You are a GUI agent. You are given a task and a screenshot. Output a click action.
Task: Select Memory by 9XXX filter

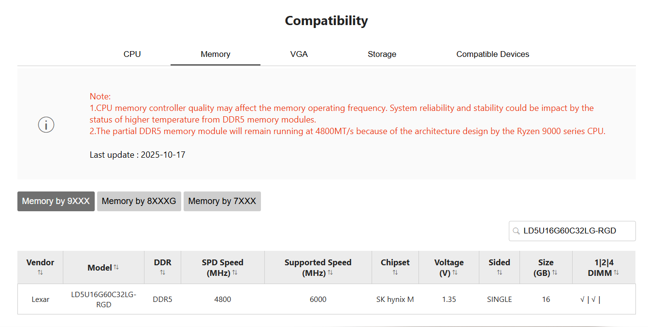click(56, 201)
